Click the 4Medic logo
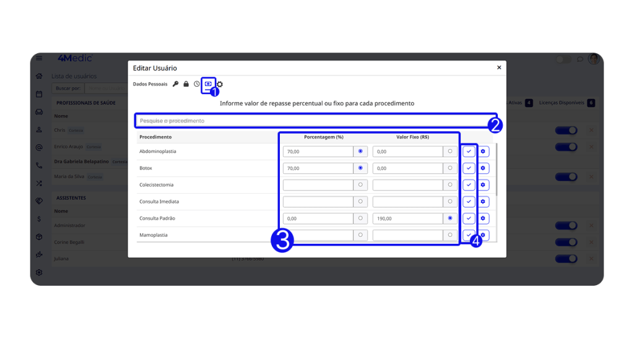 pos(75,58)
